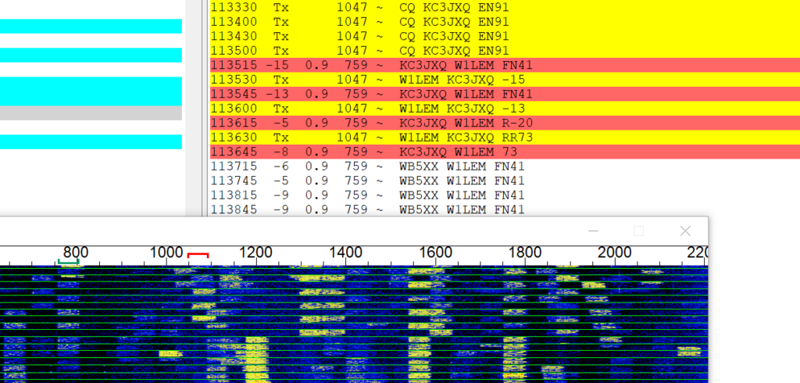Viewport: 800px width, 383px height.
Task: Select the 113500 Tx CQ KC3JXQ row
Action: 505,51
